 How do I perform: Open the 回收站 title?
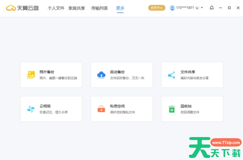click(x=186, y=106)
